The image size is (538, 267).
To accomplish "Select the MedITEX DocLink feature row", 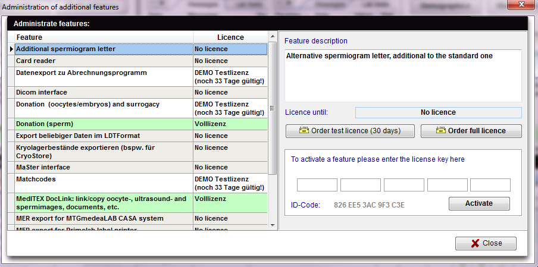I will point(140,203).
